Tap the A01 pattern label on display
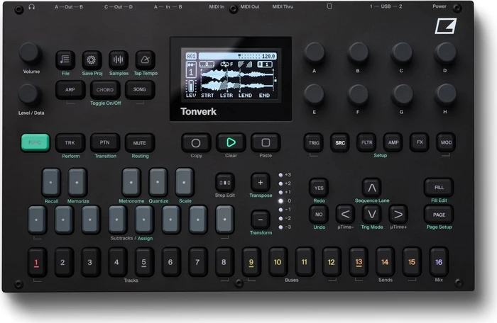This screenshot has height=323, width=497. point(191,56)
